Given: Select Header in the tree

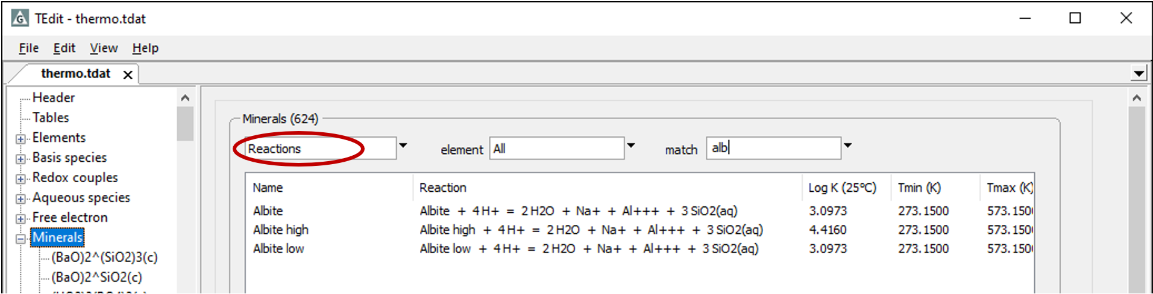Looking at the screenshot, I should point(54,97).
